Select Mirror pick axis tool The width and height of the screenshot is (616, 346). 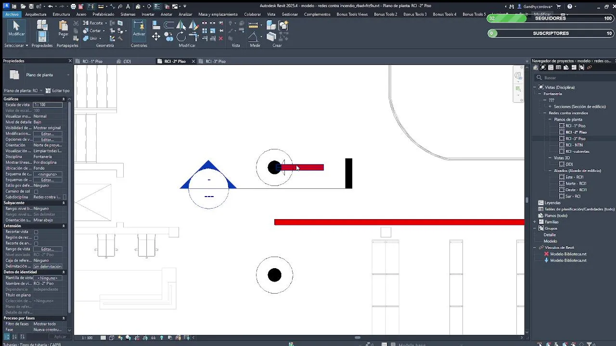(x=181, y=25)
